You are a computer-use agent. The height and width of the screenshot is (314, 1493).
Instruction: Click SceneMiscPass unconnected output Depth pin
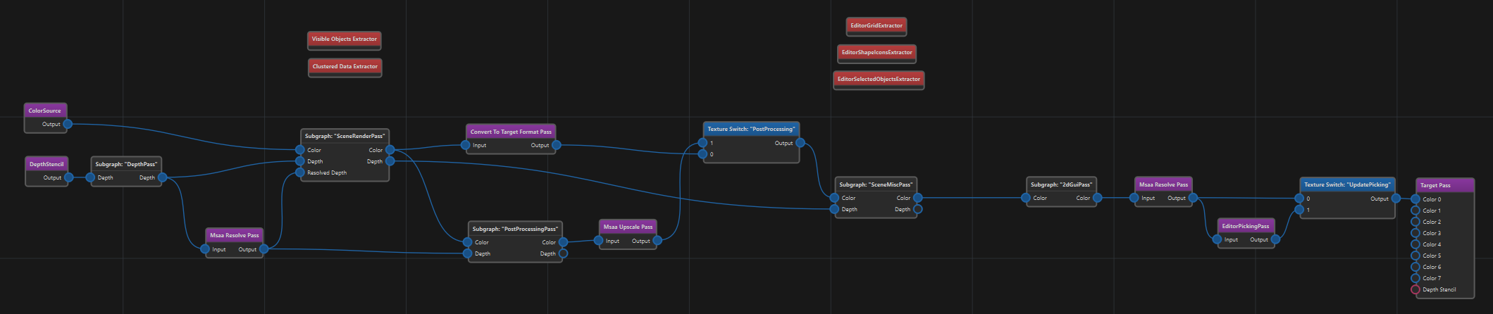tap(918, 209)
